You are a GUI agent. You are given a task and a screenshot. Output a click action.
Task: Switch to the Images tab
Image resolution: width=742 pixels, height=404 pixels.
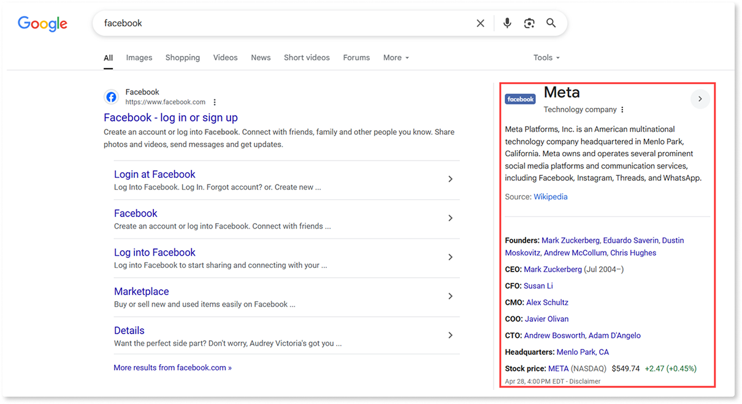(139, 58)
